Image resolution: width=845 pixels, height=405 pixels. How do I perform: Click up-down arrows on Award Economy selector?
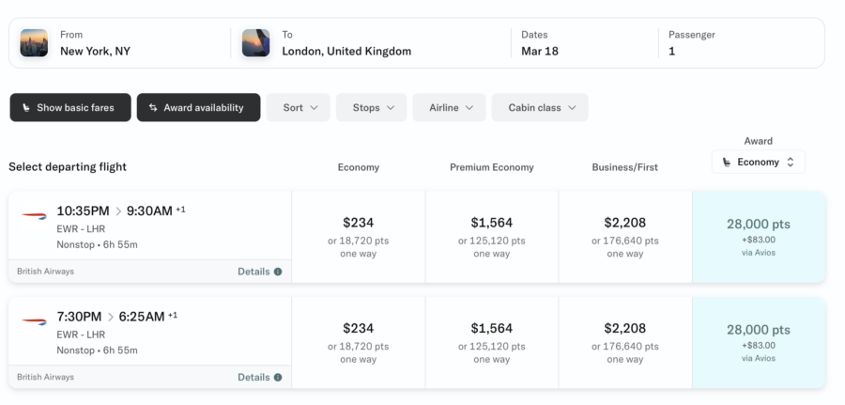(x=790, y=162)
